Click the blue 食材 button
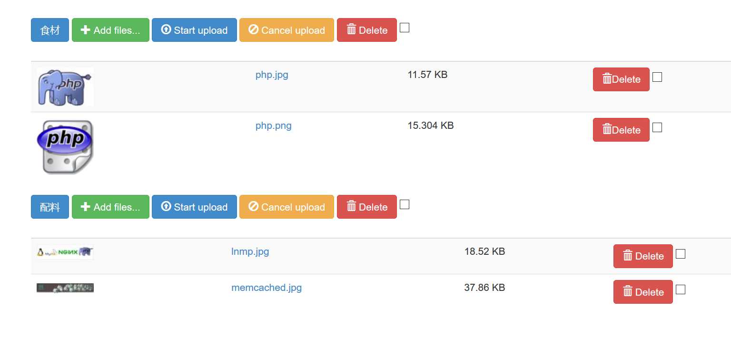The image size is (731, 347). [50, 30]
